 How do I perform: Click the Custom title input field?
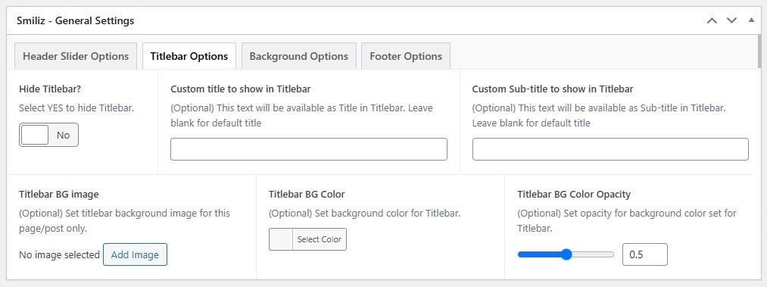(x=309, y=149)
